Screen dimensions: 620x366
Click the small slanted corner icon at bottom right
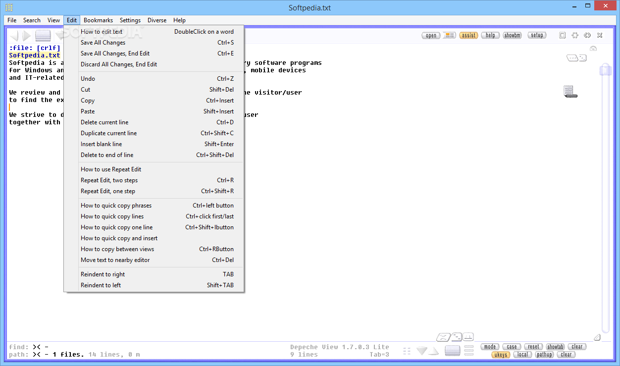[x=597, y=337]
